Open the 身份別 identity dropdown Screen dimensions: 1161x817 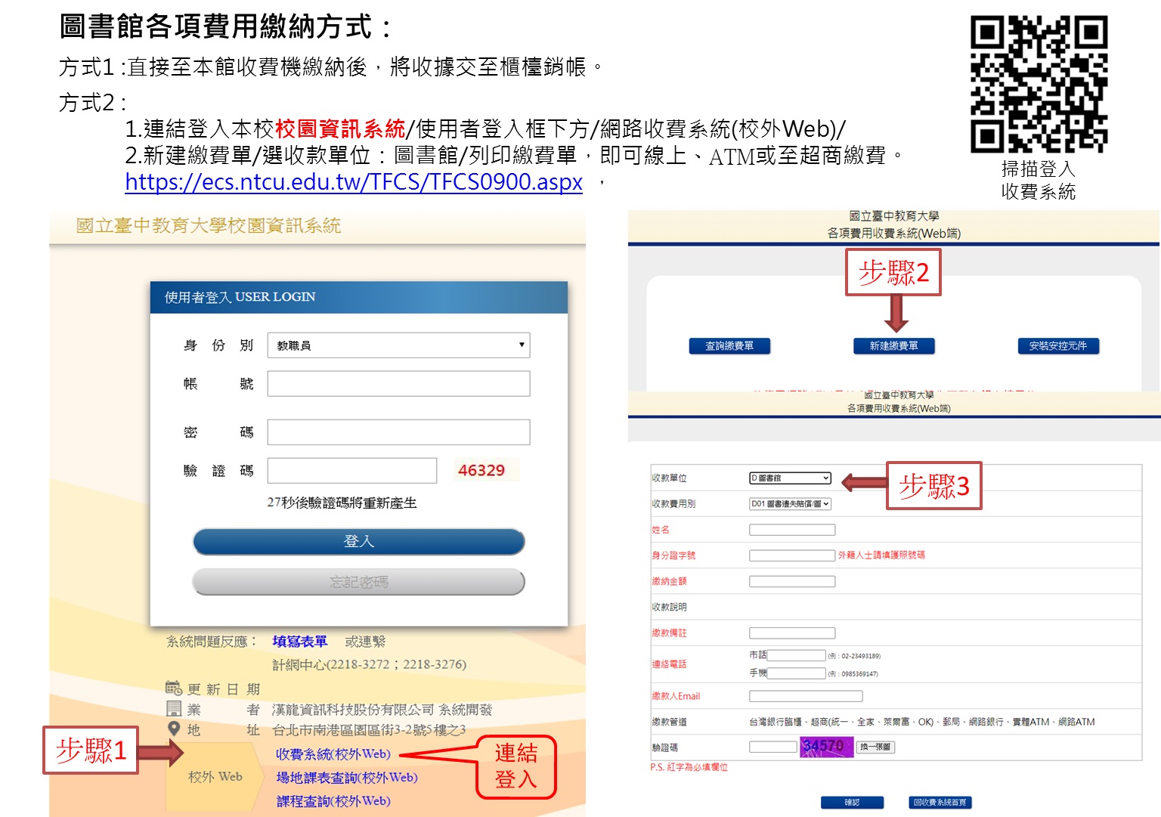point(398,345)
